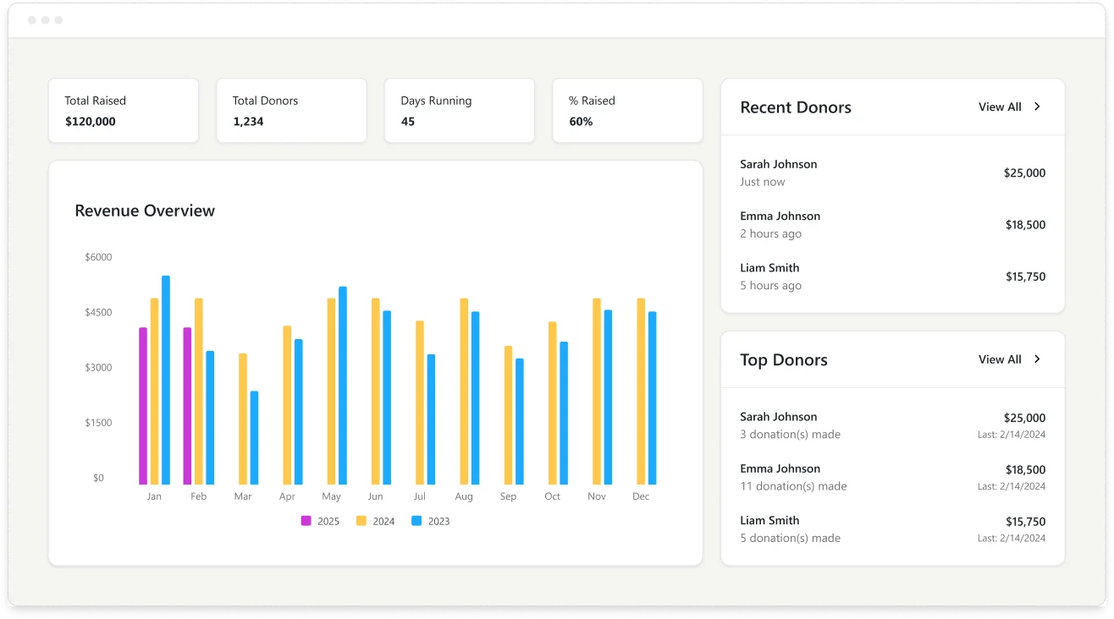Click the yellow 2024 bar for December

pos(641,391)
